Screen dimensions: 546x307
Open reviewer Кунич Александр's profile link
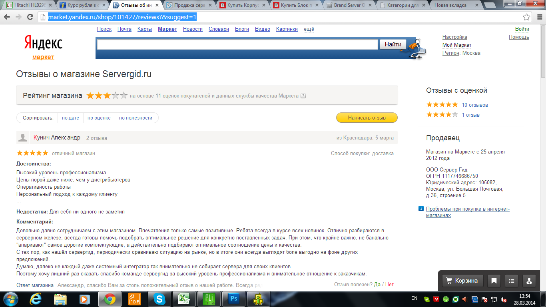coord(57,138)
